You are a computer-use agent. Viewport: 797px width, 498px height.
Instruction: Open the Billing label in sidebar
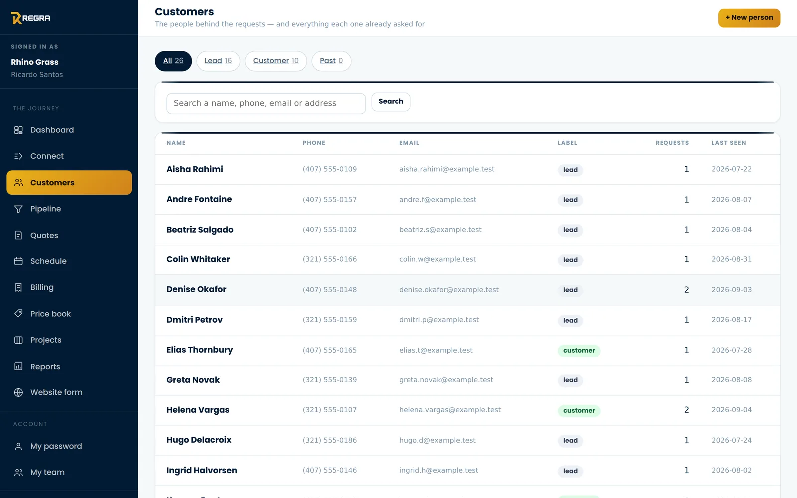(x=42, y=287)
